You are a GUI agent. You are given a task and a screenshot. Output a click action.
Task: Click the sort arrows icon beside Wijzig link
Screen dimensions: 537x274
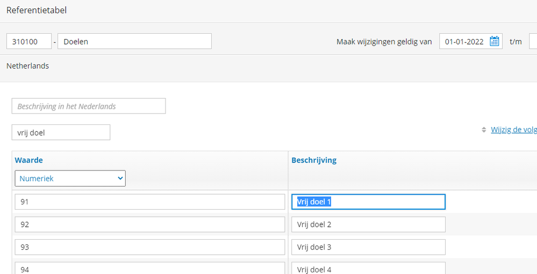tap(484, 130)
